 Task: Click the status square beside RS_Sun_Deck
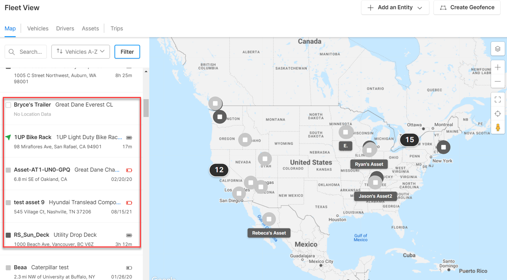point(8,235)
